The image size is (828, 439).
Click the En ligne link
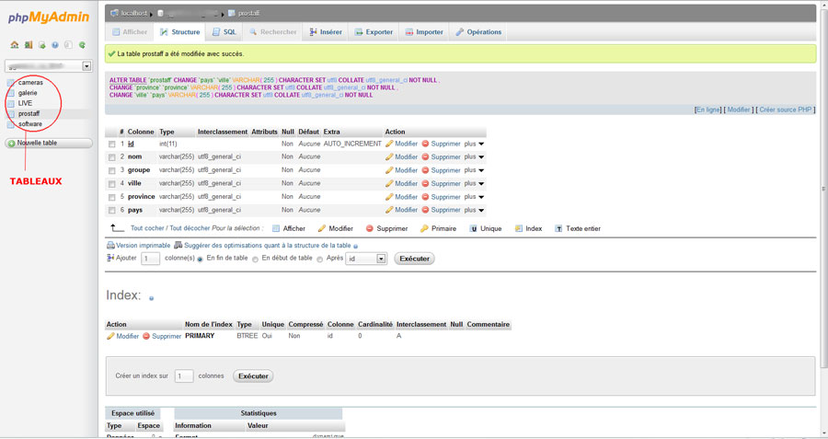tap(708, 110)
